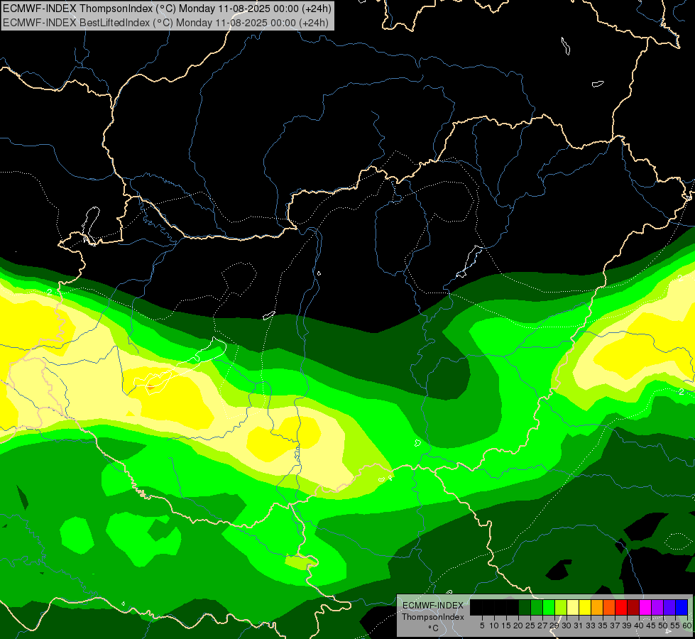Click legend tick value 35

click(x=603, y=626)
